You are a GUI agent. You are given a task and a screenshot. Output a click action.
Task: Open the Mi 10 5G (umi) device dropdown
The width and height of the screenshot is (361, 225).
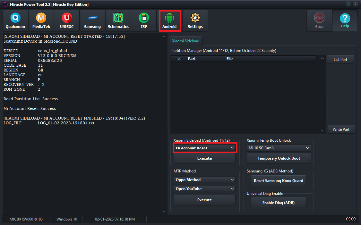click(x=279, y=148)
